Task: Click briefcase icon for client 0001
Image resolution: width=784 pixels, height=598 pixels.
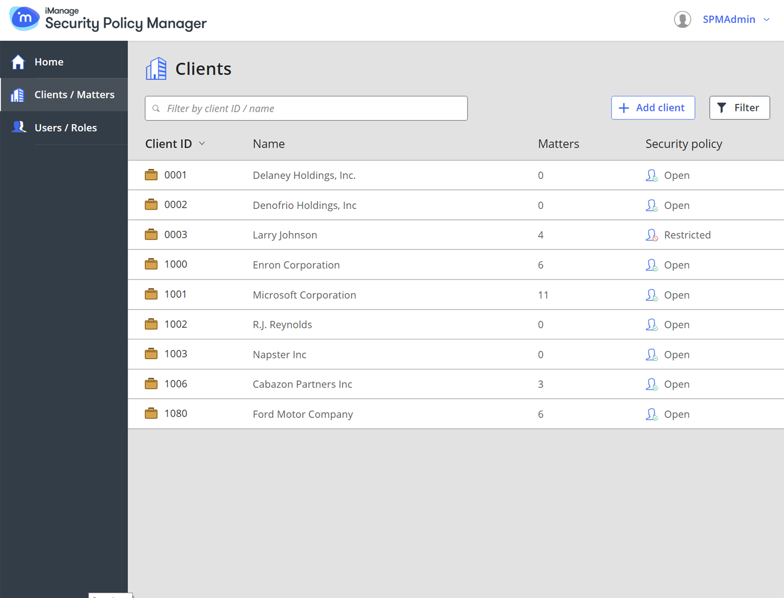Action: coord(151,175)
